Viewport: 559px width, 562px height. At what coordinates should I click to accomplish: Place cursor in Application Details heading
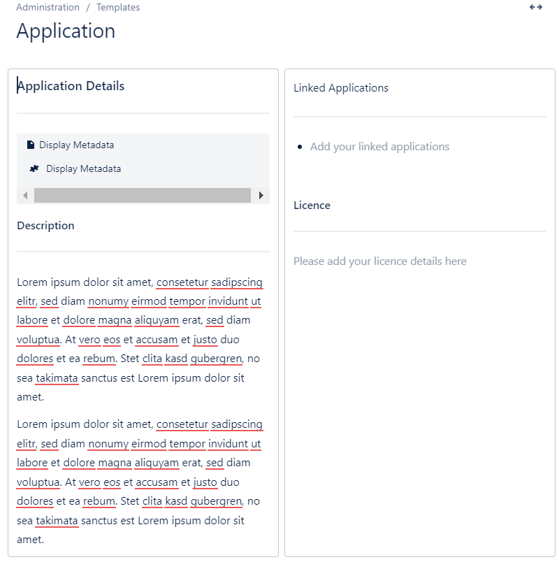click(71, 87)
